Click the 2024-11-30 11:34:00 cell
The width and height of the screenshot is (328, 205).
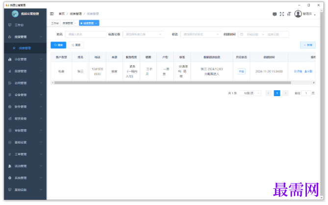269,72
